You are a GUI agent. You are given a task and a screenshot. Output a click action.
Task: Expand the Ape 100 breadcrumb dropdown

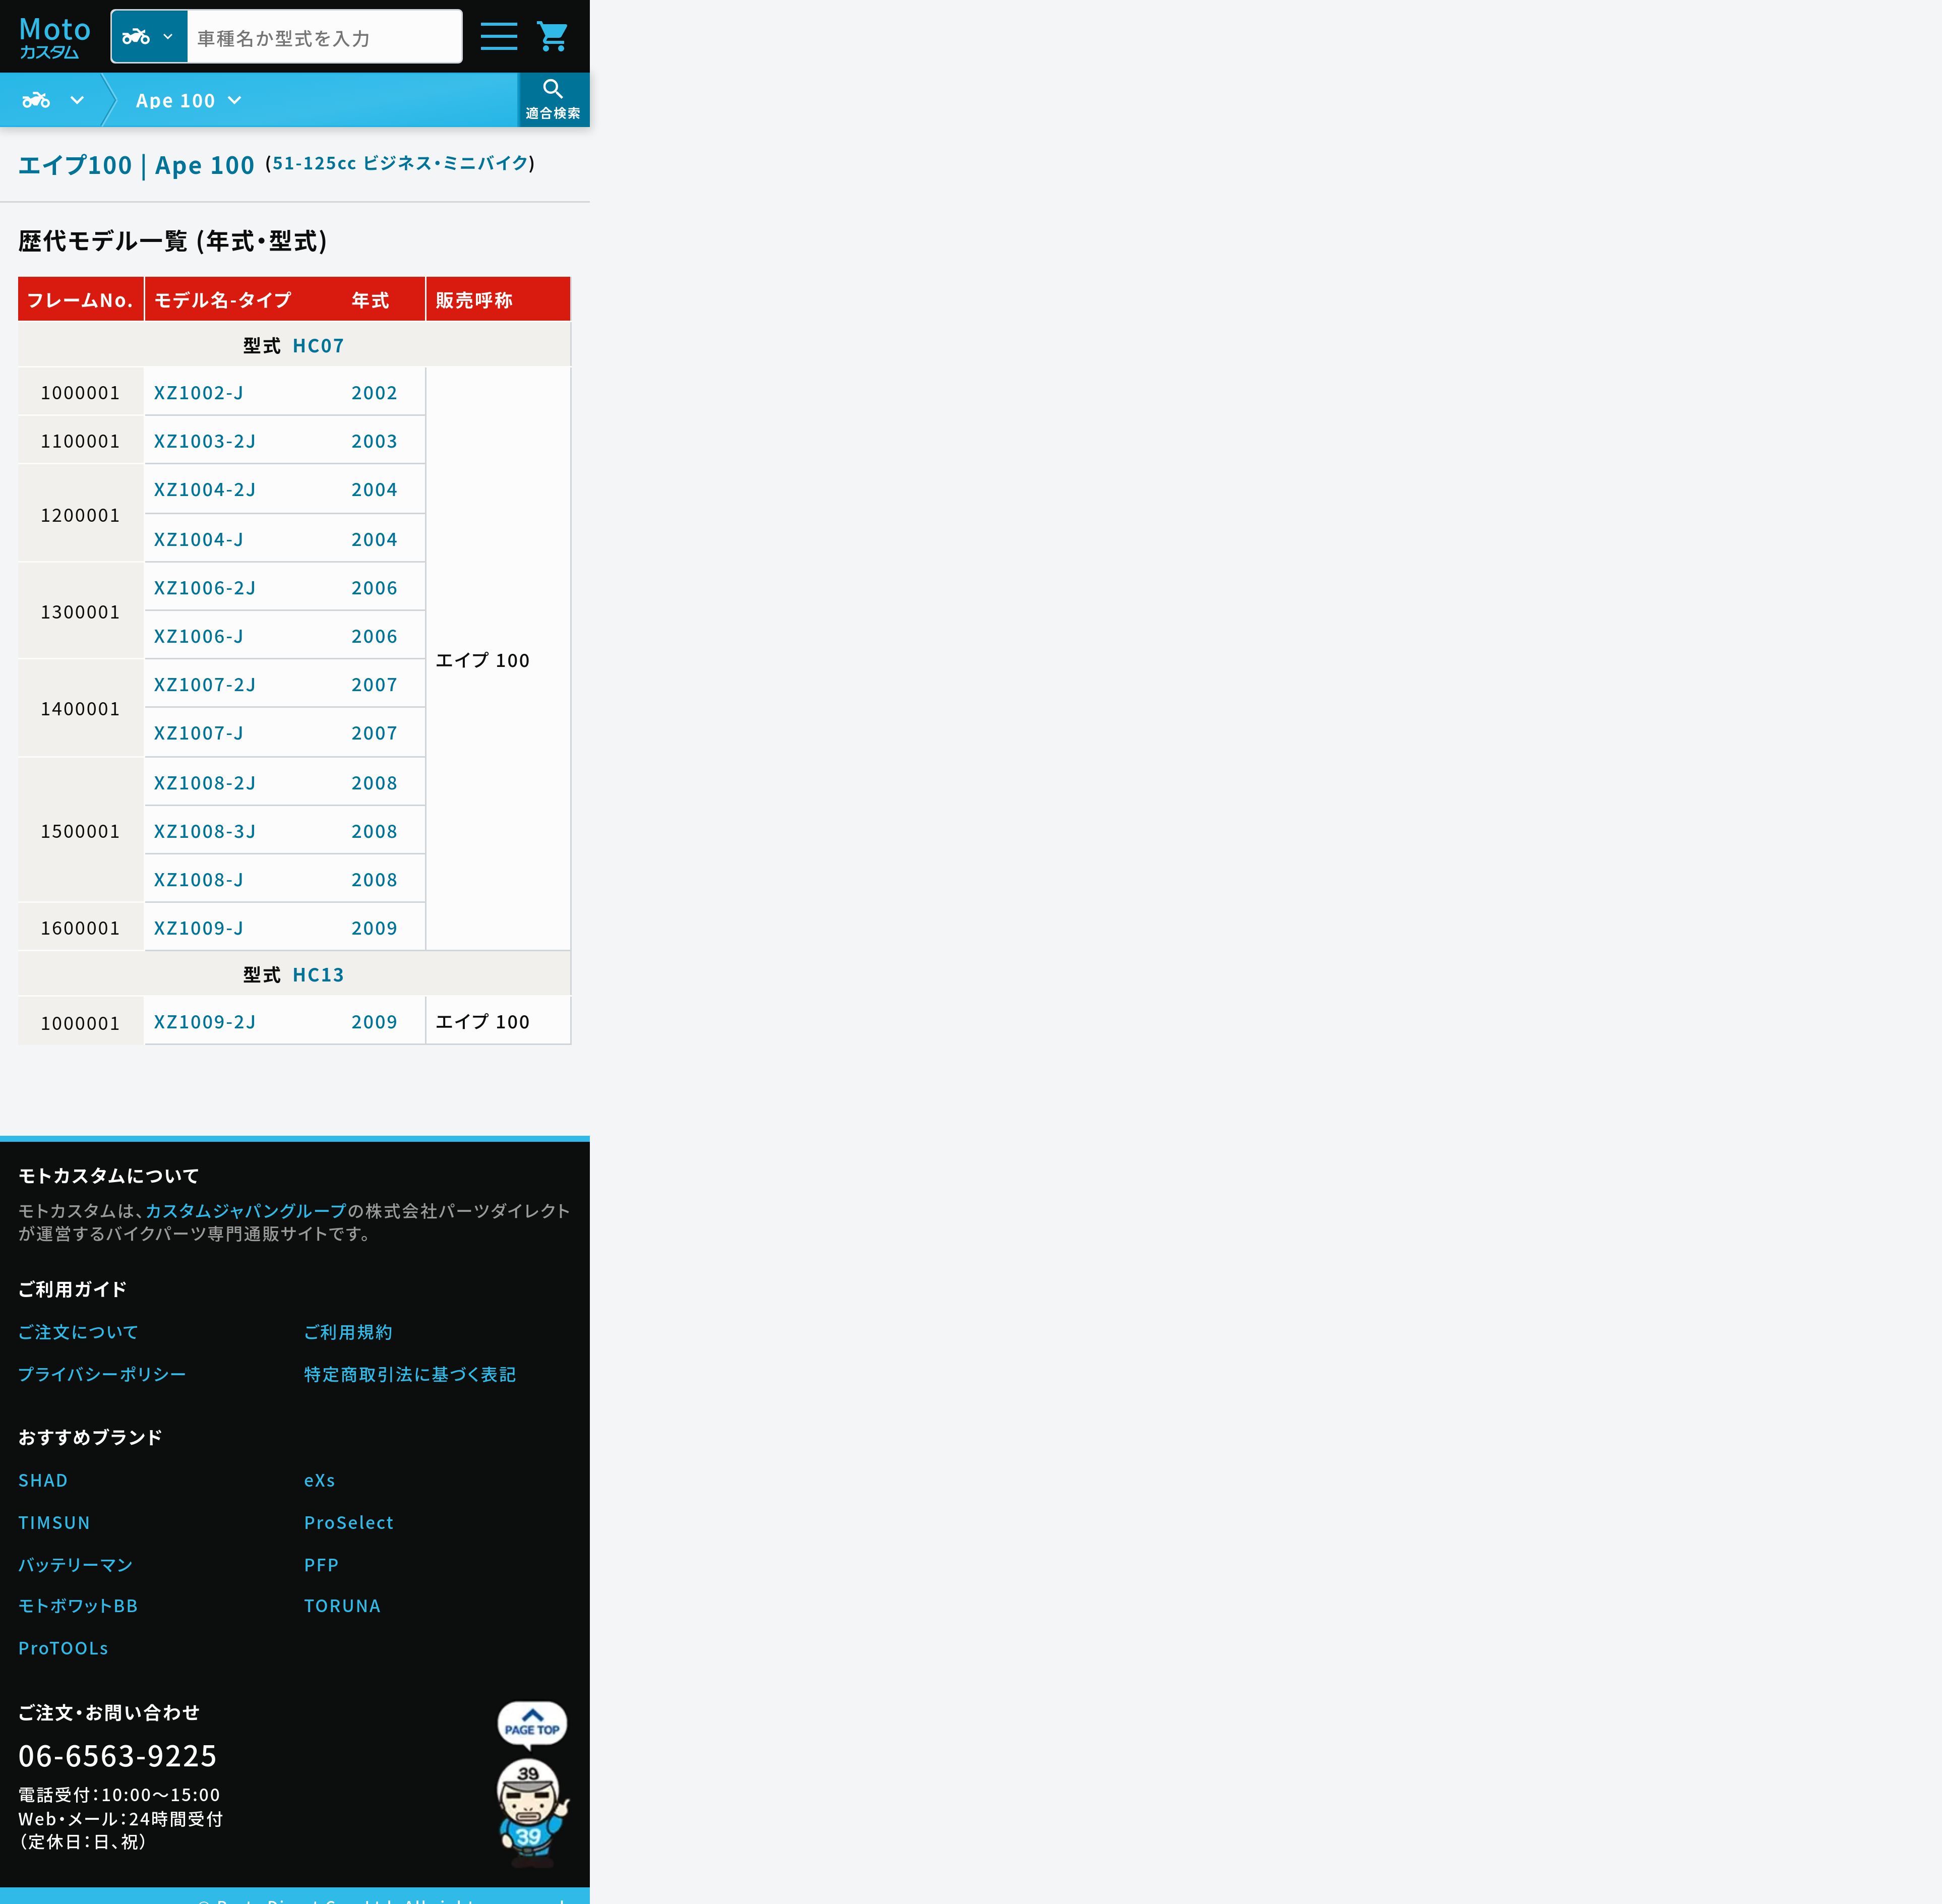[189, 101]
